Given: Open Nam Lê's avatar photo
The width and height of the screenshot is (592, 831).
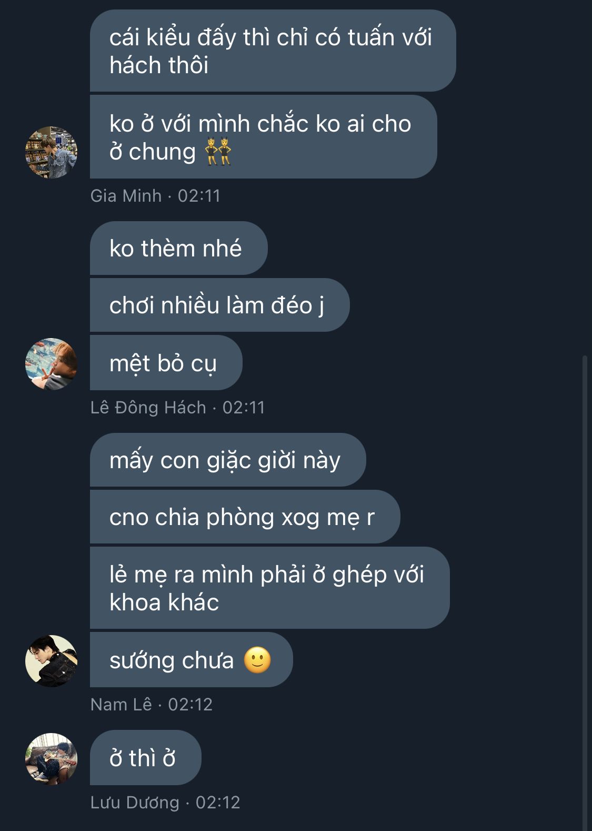Looking at the screenshot, I should [52, 661].
